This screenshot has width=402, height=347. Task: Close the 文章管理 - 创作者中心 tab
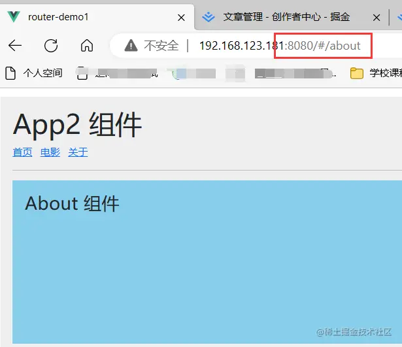[x=377, y=18]
